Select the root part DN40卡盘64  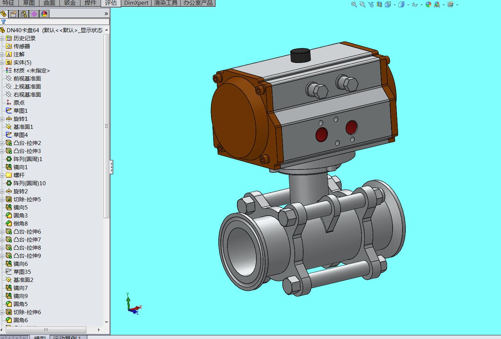pos(23,30)
